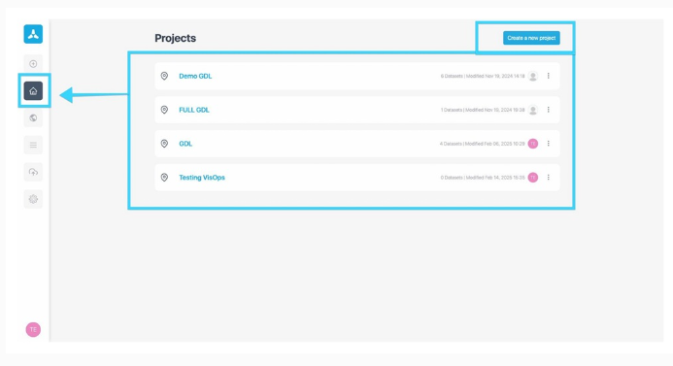This screenshot has width=673, height=366.
Task: Open the list lines icon in sidebar
Action: click(33, 145)
